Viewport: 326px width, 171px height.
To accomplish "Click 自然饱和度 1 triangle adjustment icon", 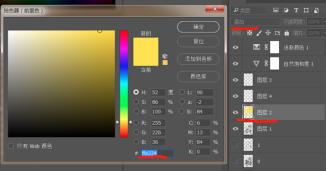I will coord(257,63).
